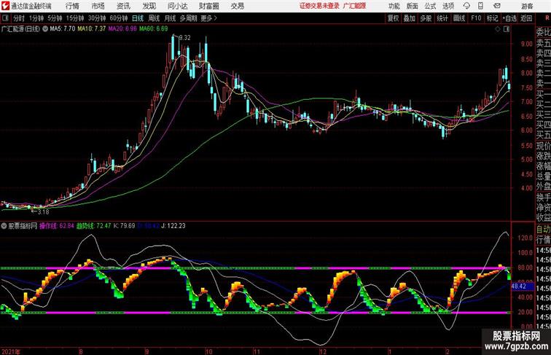This screenshot has height=355, width=551.
Task: Switch to the 5分钟 period tab
Action: 55,18
